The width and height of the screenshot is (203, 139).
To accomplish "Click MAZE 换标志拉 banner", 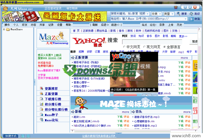I will pos(131,103).
